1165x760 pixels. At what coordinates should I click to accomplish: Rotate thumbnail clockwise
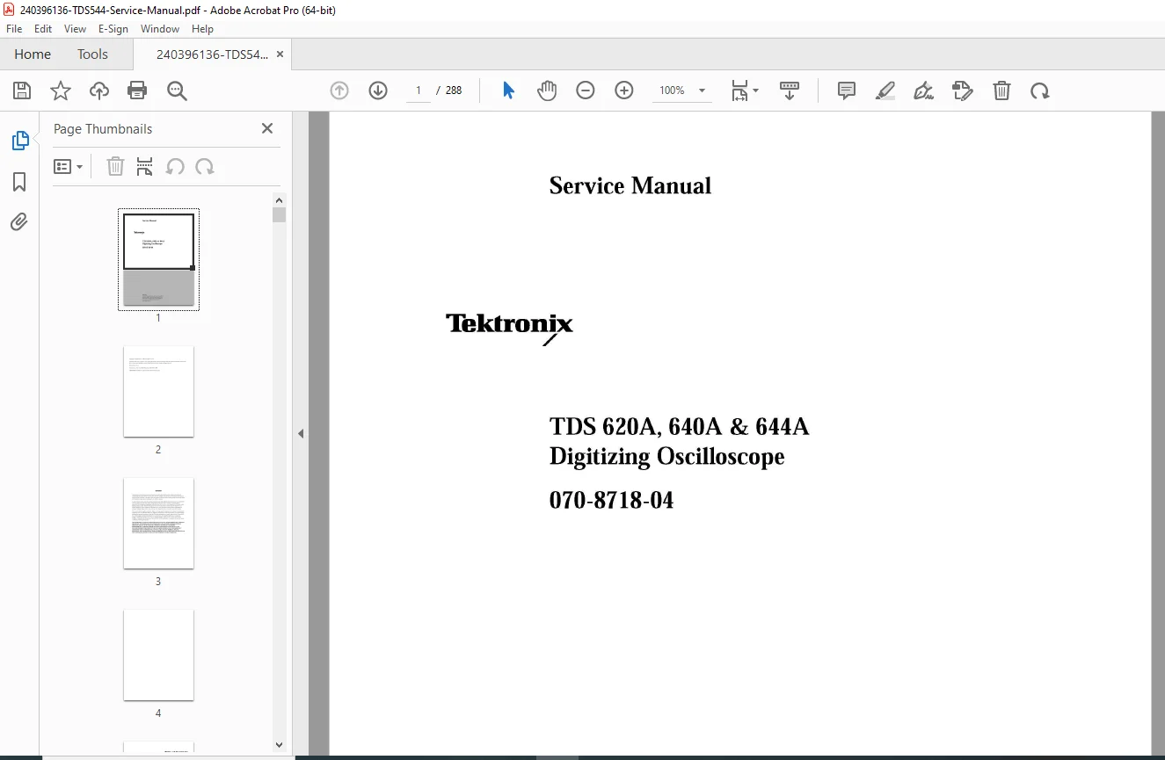(205, 167)
